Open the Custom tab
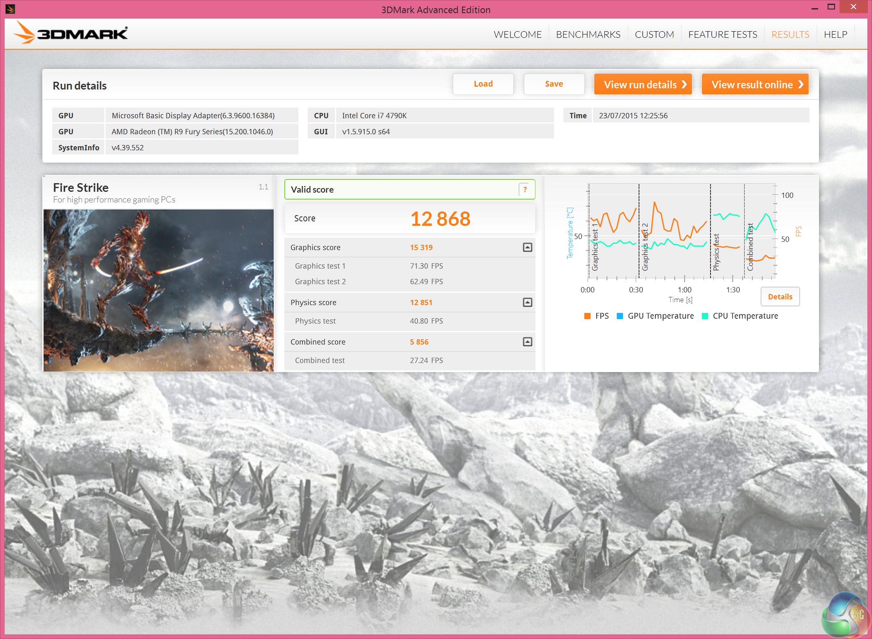This screenshot has width=872, height=639. point(654,34)
